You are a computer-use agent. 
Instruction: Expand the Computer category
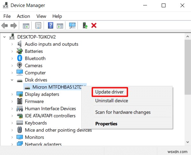(x=12, y=73)
